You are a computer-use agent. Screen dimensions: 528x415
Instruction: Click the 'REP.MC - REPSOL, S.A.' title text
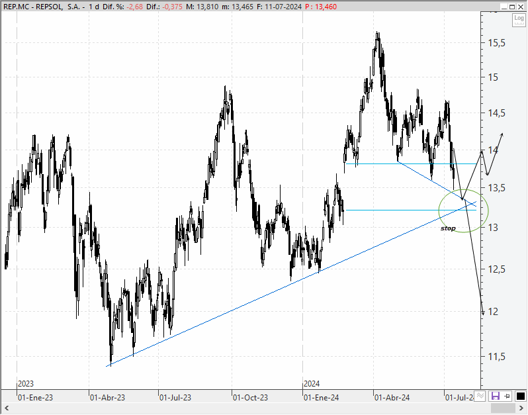[42, 7]
